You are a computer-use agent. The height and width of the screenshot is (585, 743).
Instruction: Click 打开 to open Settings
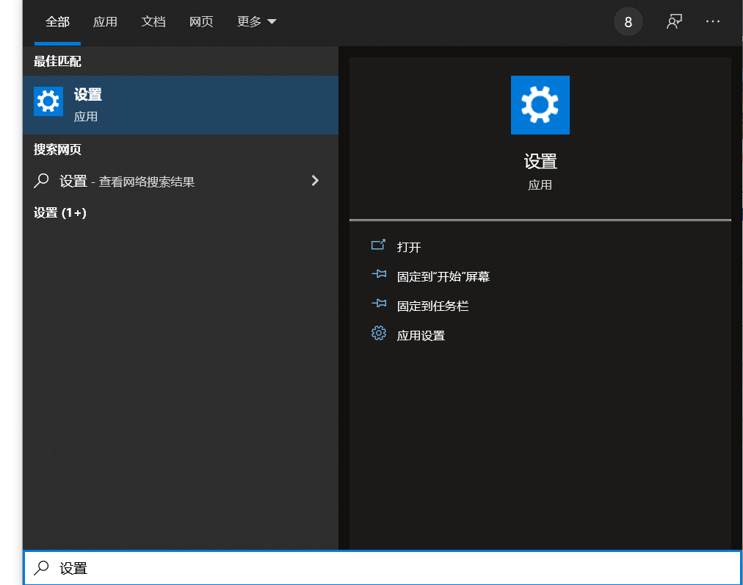[x=408, y=247]
